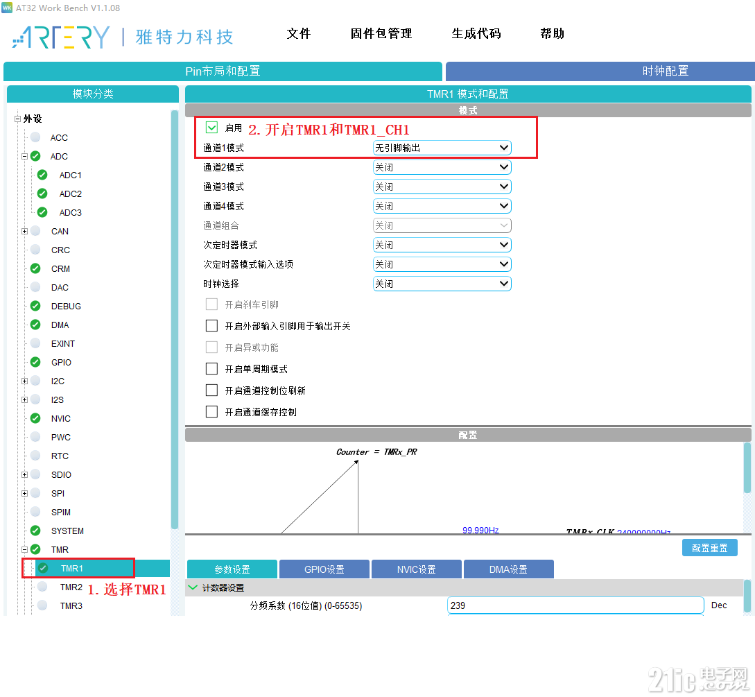Click the grey status circle beside EXINT
The width and height of the screenshot is (755, 697).
tap(35, 343)
